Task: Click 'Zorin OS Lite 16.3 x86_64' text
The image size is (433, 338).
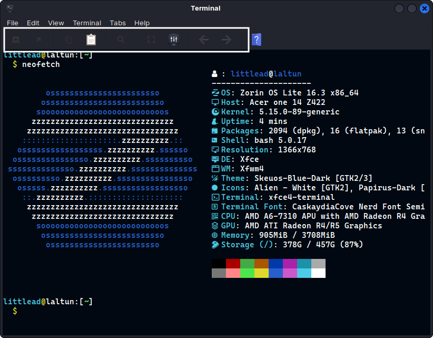Action: pos(299,93)
